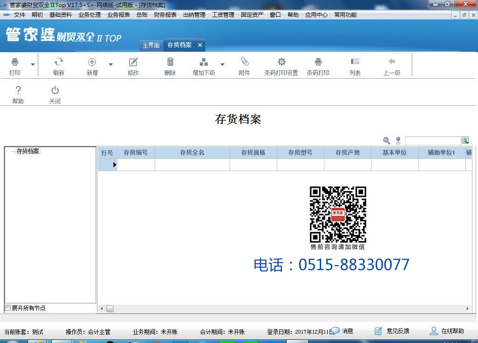Click the 帮助 question mark icon
The width and height of the screenshot is (478, 343).
click(18, 90)
